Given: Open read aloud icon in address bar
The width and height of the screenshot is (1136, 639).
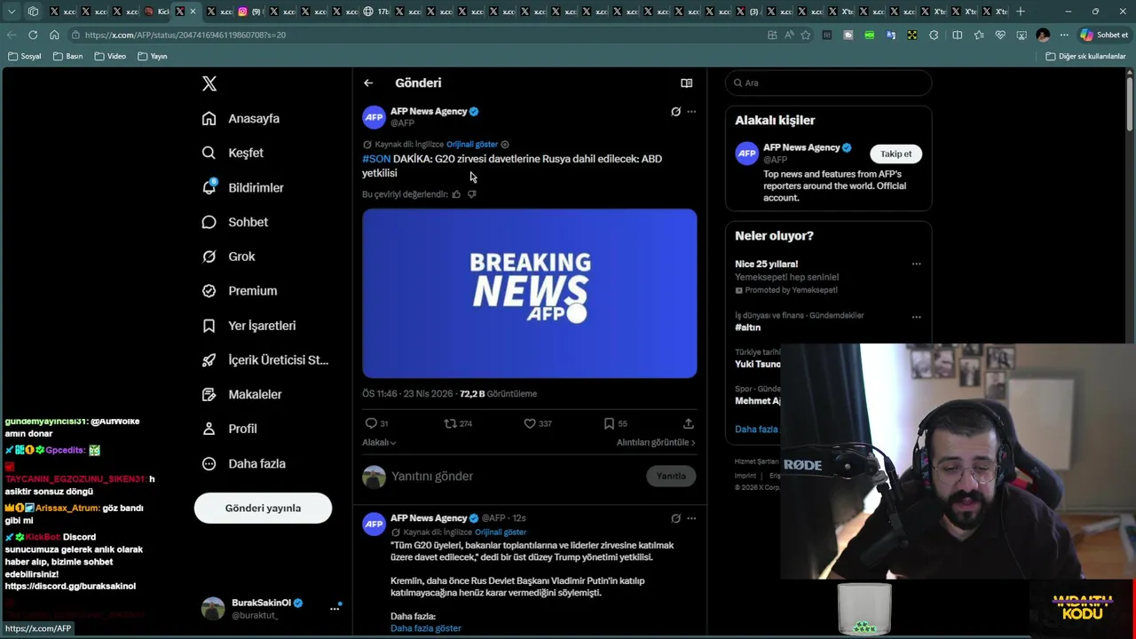Looking at the screenshot, I should tap(789, 35).
